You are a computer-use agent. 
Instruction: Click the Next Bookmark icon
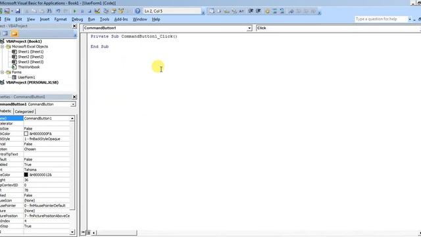tap(299, 11)
